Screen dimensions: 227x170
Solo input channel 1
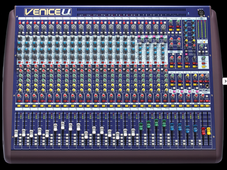pos(19,106)
